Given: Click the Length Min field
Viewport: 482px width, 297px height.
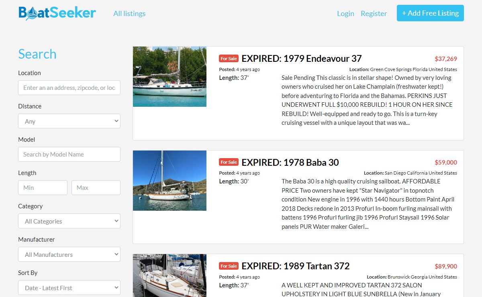Looking at the screenshot, I should pos(43,188).
